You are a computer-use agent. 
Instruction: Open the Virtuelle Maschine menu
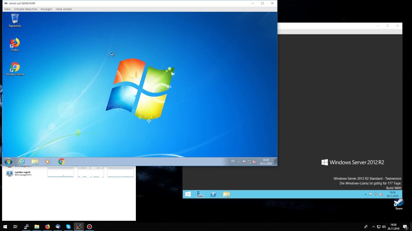[x=25, y=9]
